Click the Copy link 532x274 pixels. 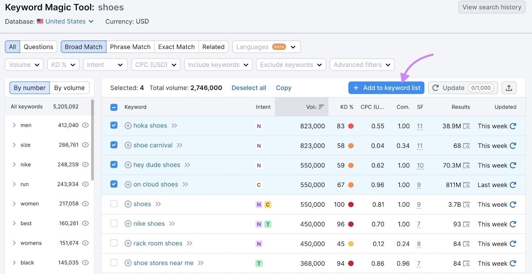[284, 88]
